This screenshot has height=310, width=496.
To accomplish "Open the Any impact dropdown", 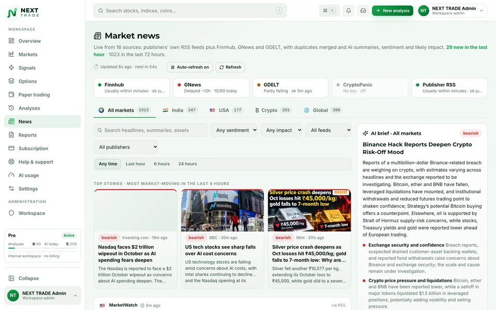I will click(x=281, y=130).
